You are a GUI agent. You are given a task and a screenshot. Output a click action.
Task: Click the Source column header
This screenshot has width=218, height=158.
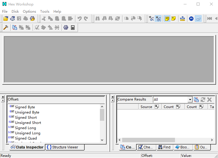pos(150,107)
